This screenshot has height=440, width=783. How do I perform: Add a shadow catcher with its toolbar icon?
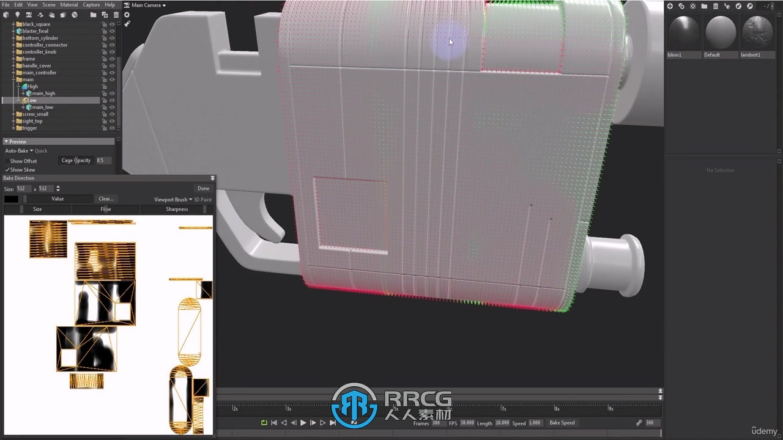tap(40, 15)
